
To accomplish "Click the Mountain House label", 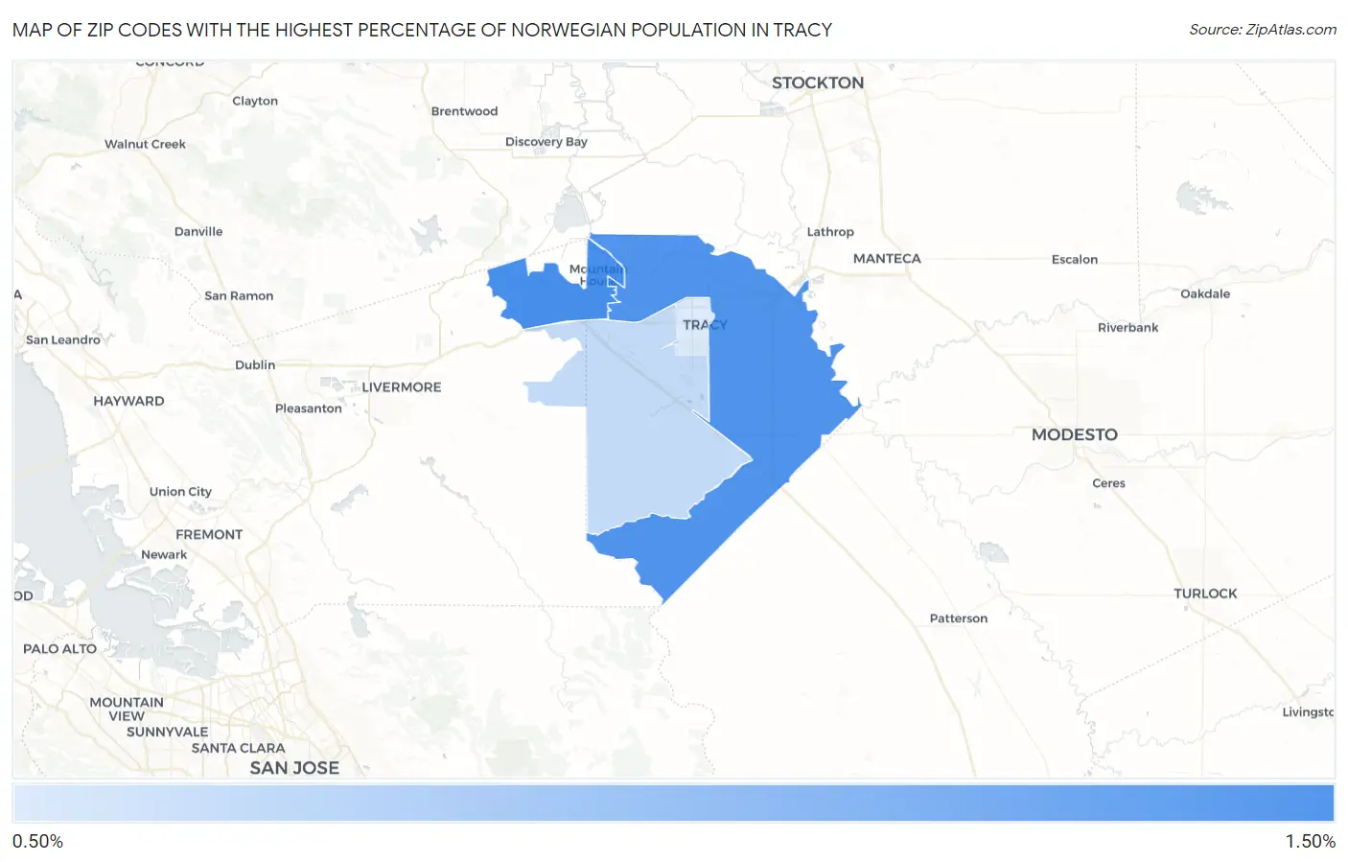I will click(x=596, y=275).
